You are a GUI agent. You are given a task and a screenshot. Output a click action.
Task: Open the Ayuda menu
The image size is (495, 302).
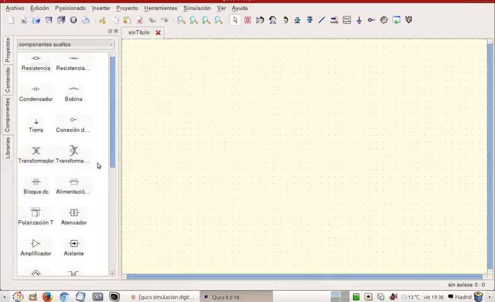239,8
